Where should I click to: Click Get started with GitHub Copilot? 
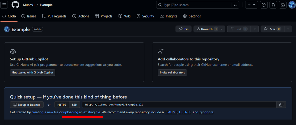click(x=33, y=73)
